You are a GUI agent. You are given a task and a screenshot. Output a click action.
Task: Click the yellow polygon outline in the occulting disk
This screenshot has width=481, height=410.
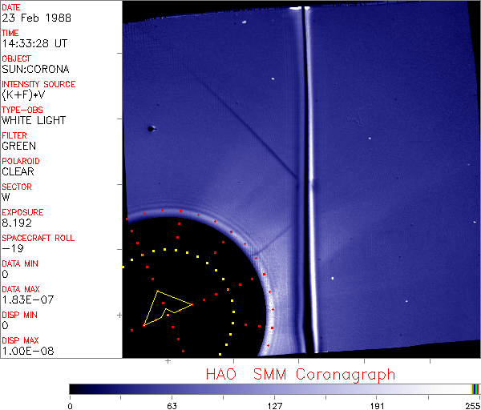(168, 308)
